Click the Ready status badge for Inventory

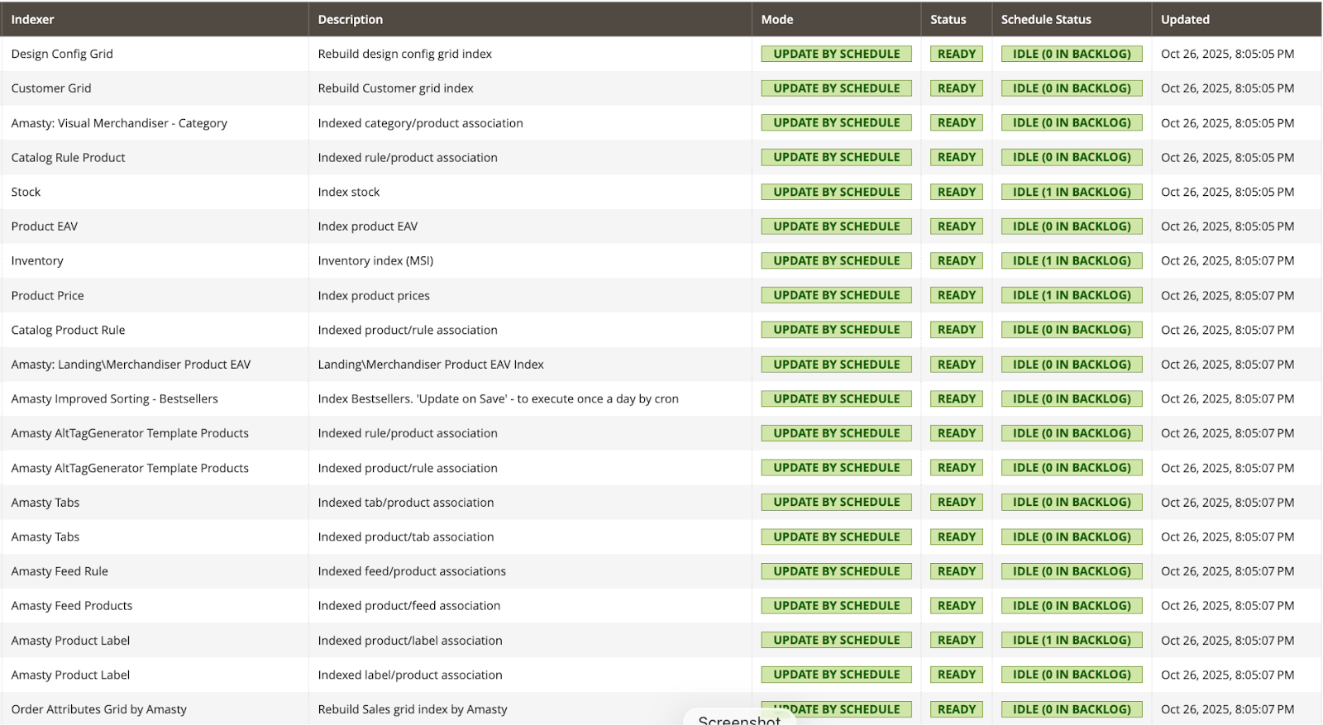(957, 260)
